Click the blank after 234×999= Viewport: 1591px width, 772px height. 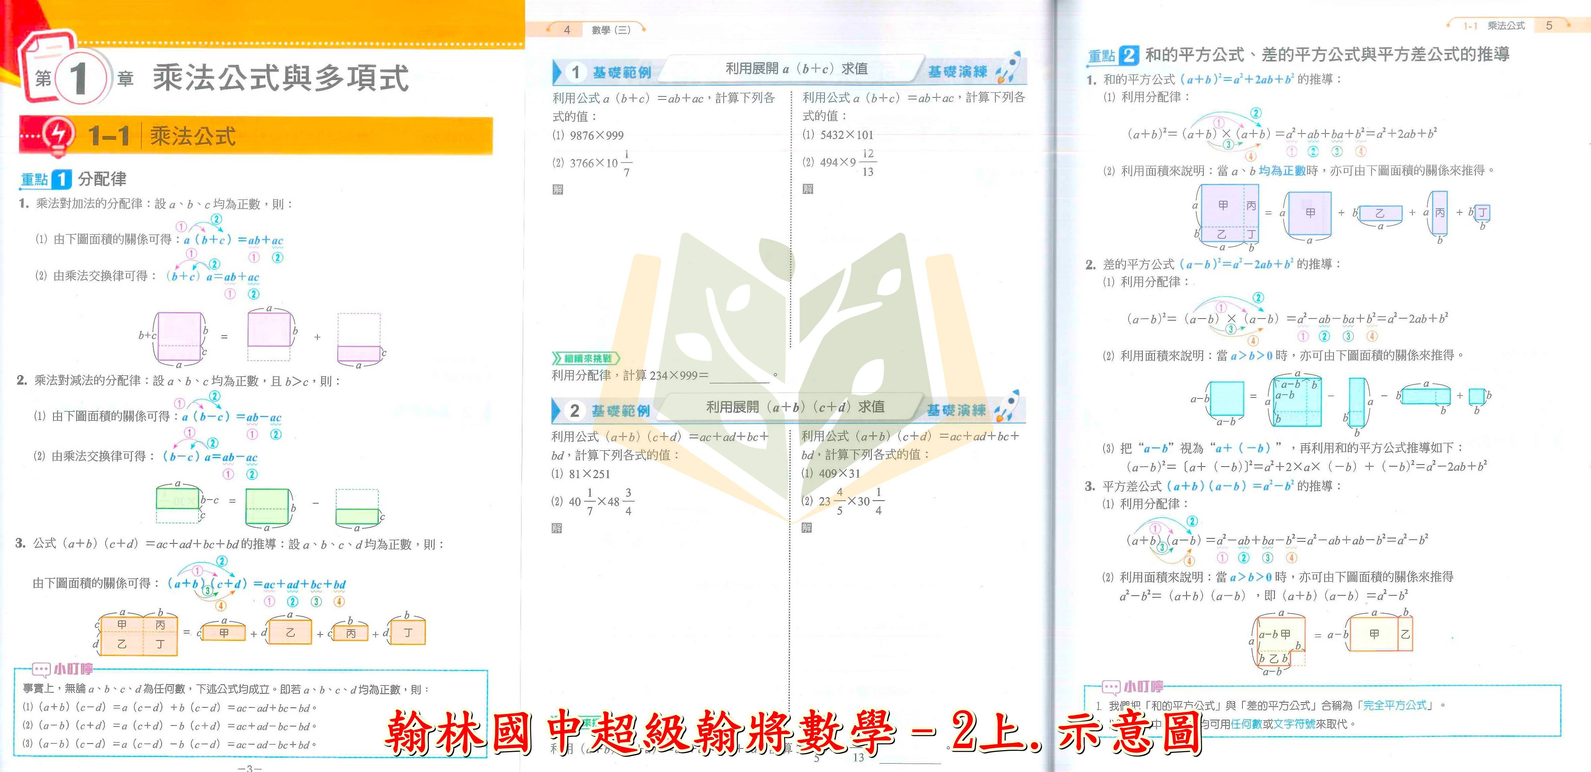point(740,376)
